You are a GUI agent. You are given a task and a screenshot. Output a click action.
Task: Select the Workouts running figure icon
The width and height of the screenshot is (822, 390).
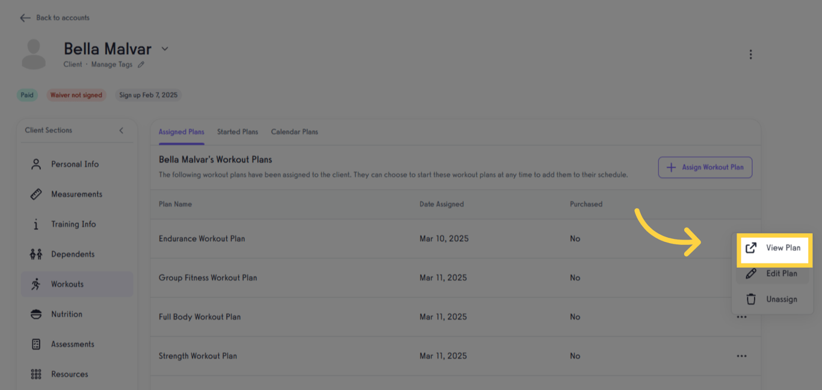point(36,284)
